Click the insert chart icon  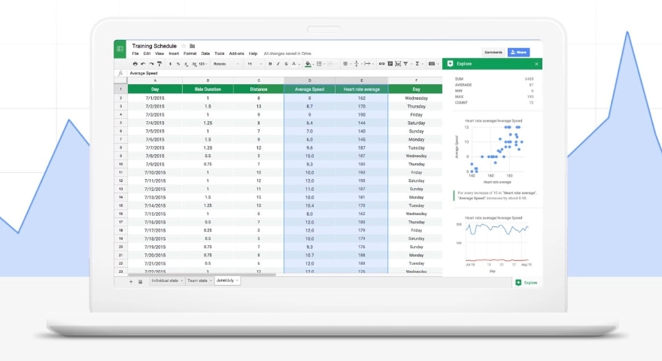[397, 64]
